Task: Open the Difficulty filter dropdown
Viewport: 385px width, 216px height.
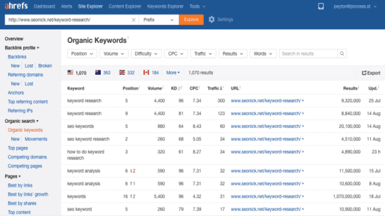Action: click(146, 54)
